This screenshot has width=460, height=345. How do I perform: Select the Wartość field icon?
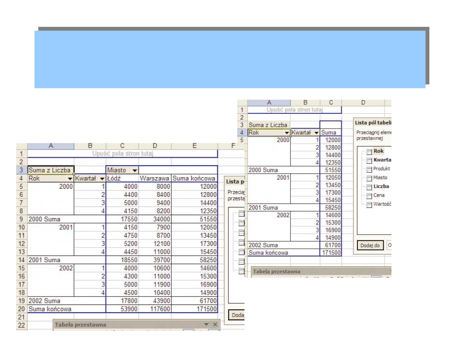click(369, 204)
